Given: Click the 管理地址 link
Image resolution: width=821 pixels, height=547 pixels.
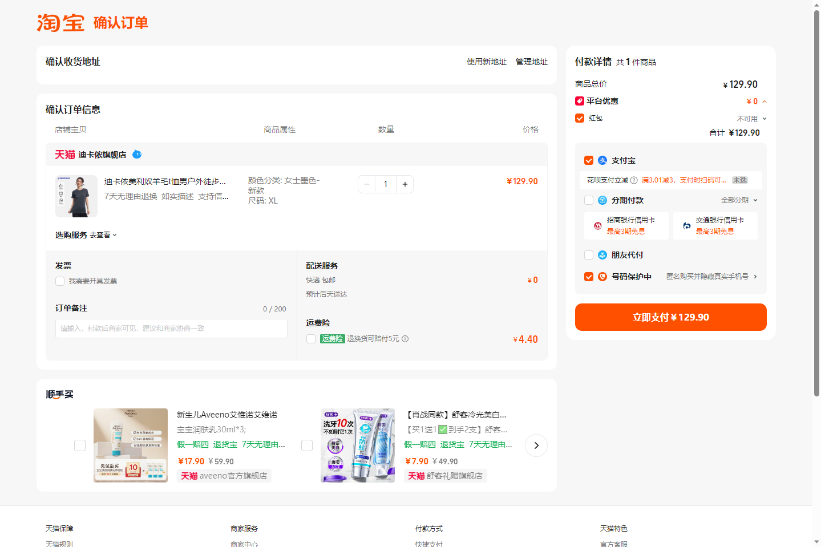Looking at the screenshot, I should click(x=532, y=62).
